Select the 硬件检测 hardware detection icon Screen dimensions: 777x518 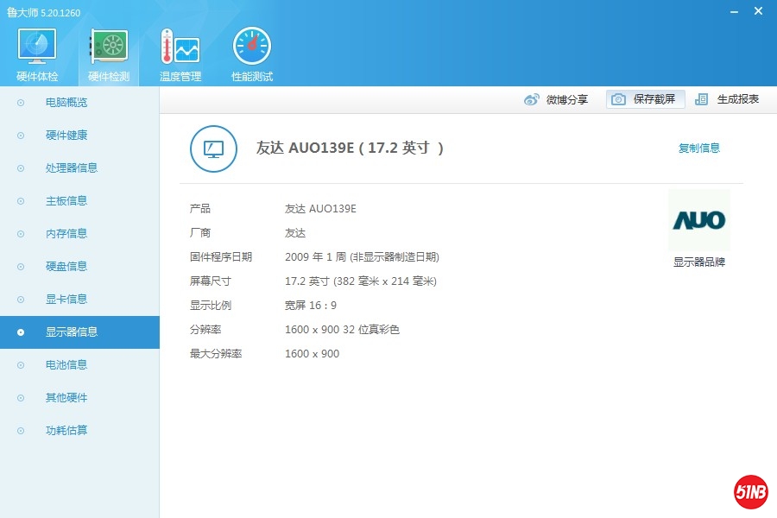click(109, 47)
